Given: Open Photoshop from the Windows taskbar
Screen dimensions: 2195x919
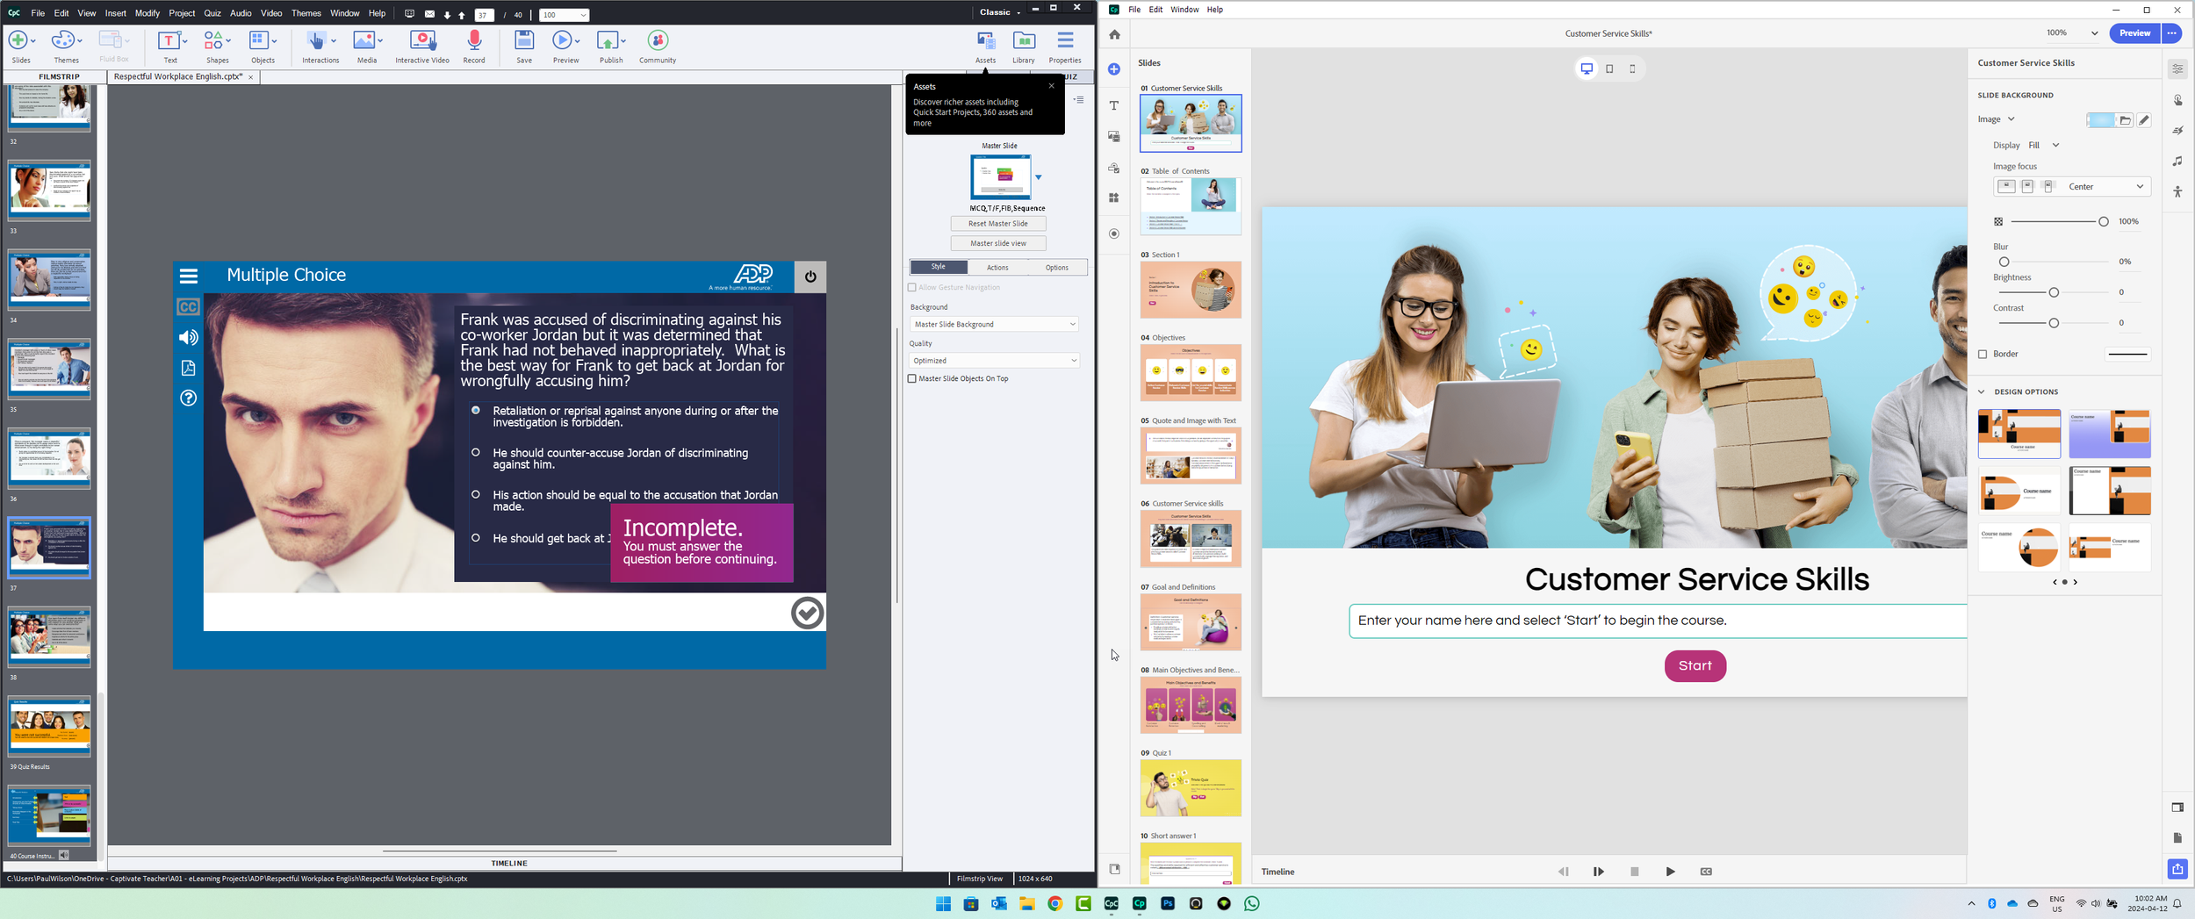Looking at the screenshot, I should click(x=1168, y=903).
